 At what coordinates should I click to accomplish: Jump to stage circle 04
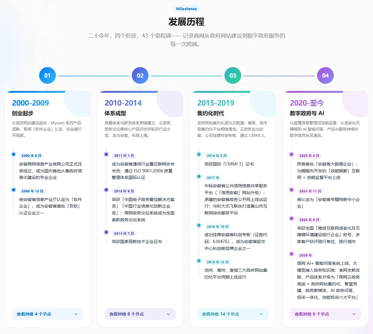[x=325, y=75]
